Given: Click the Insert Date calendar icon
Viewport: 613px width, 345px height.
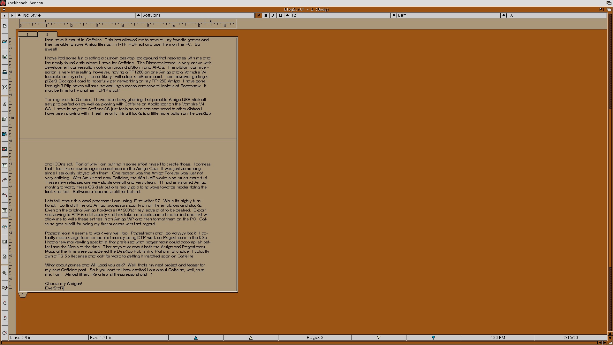Looking at the screenshot, I should coord(5,242).
